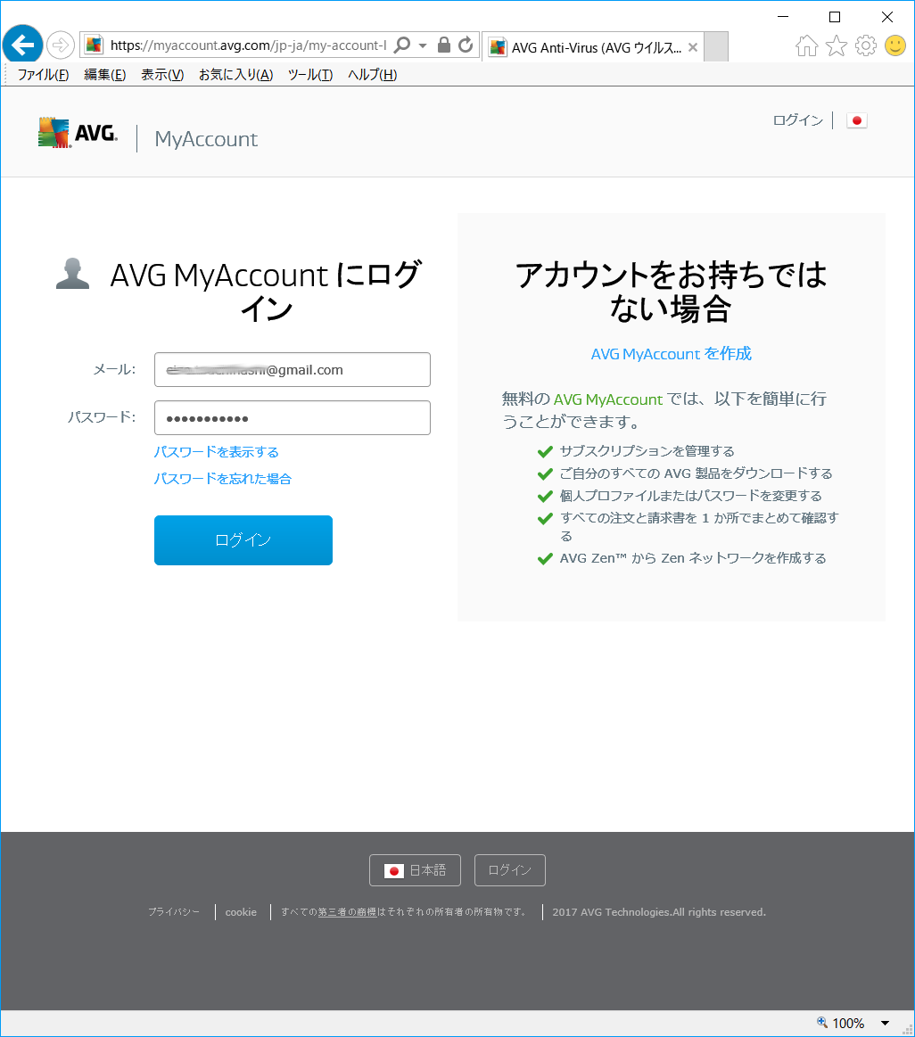
Task: Click the AVG logo in the page header
Action: 78,133
